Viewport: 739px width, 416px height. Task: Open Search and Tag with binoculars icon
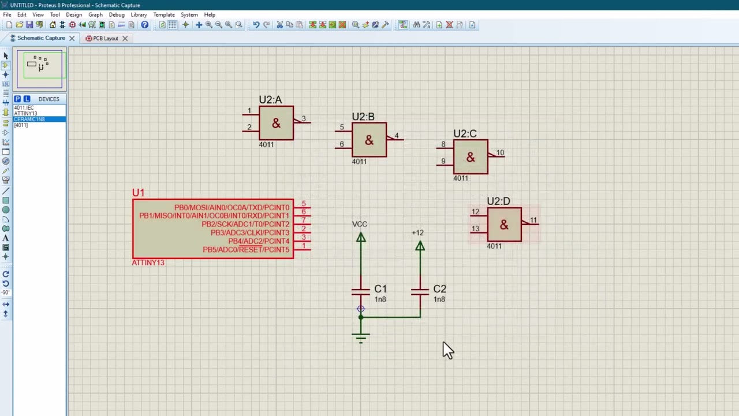coord(416,25)
